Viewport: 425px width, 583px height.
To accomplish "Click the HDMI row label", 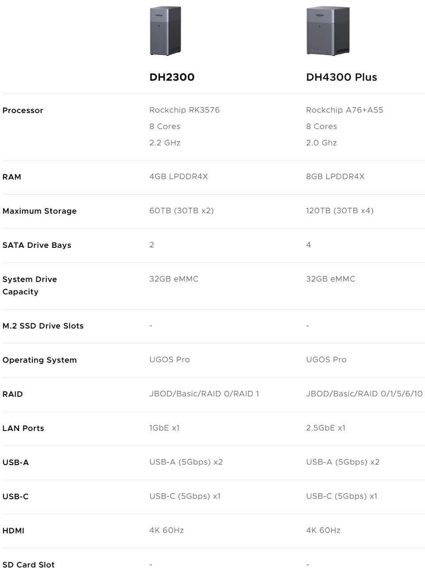I will (x=13, y=531).
